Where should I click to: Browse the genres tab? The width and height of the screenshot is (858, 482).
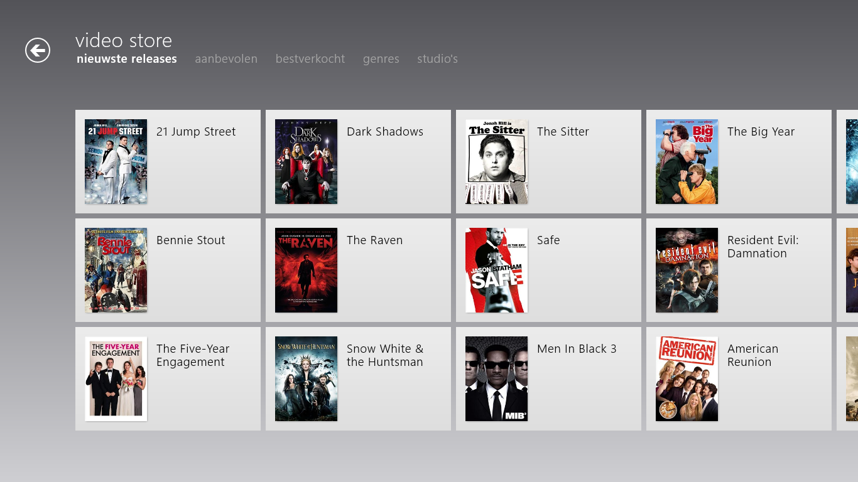pyautogui.click(x=381, y=59)
